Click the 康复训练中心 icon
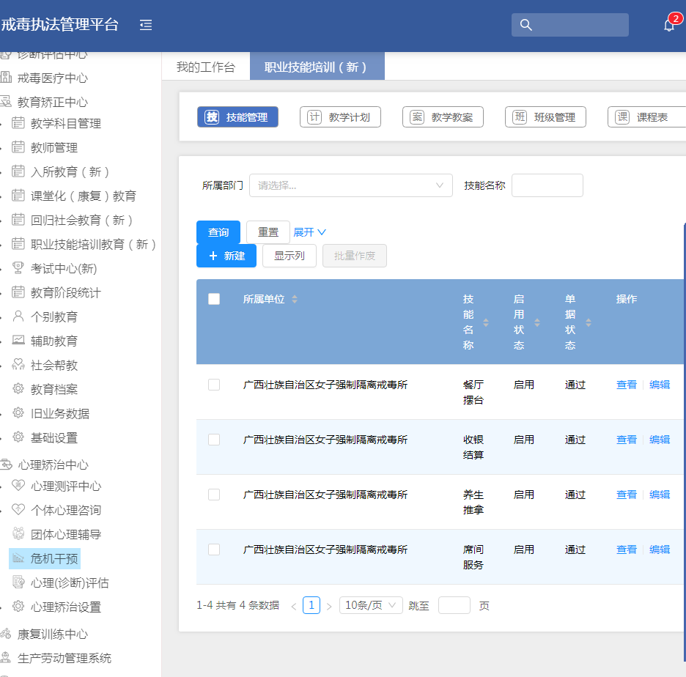686x677 pixels. (6, 633)
